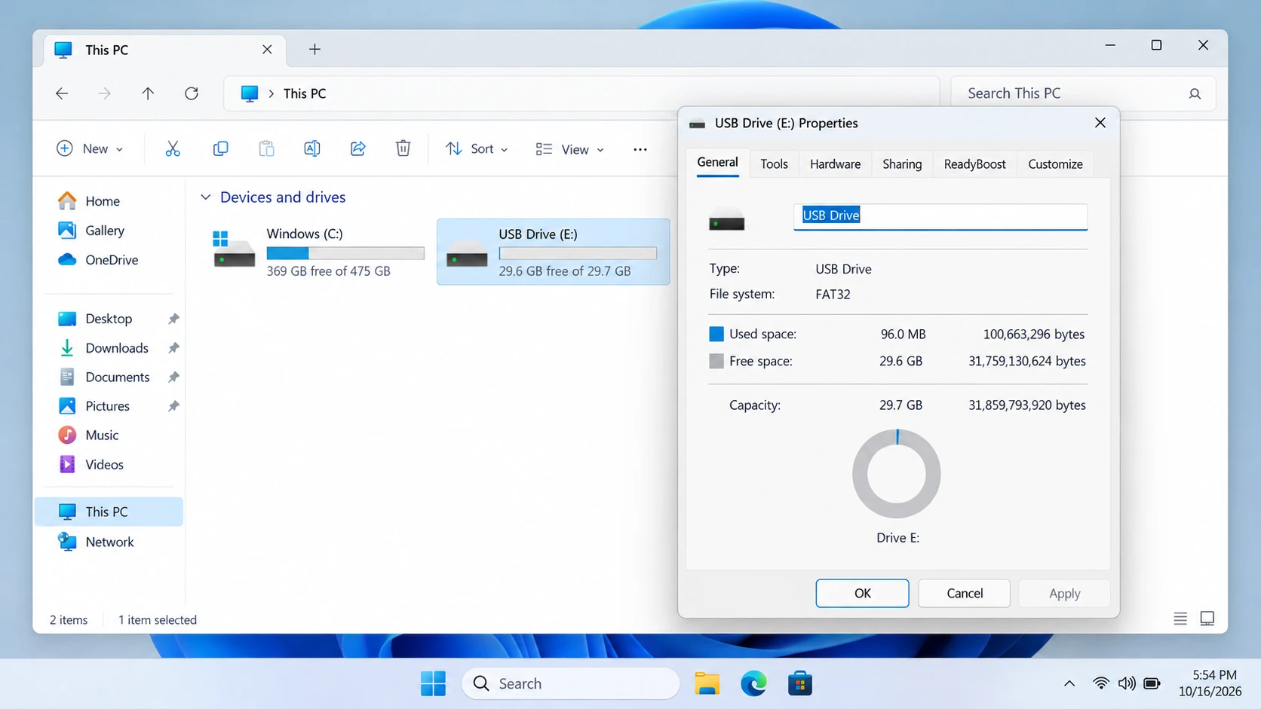Click Cancel in Properties dialog
This screenshot has height=709, width=1261.
[965, 593]
